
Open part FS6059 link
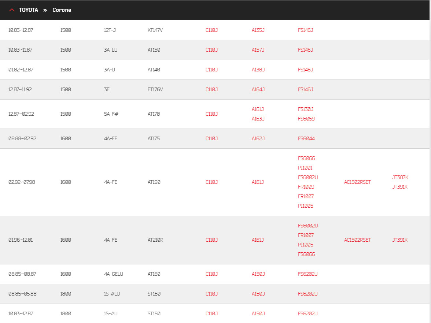click(x=306, y=119)
